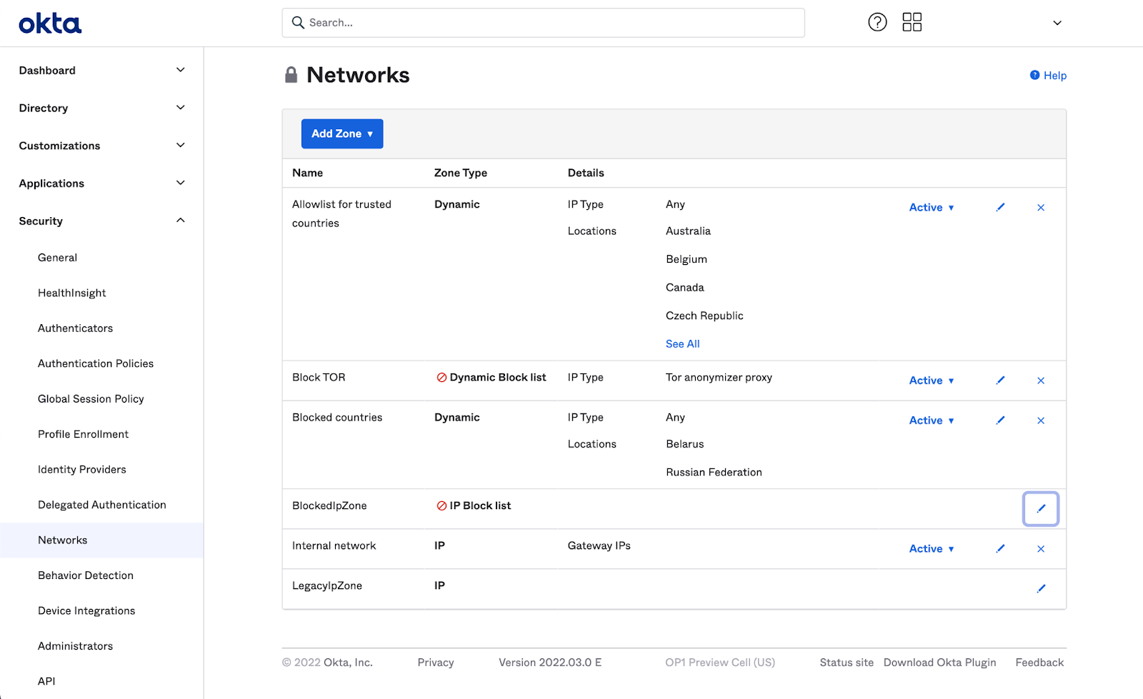Open the apps grid icon
This screenshot has height=699, width=1143.
912,22
